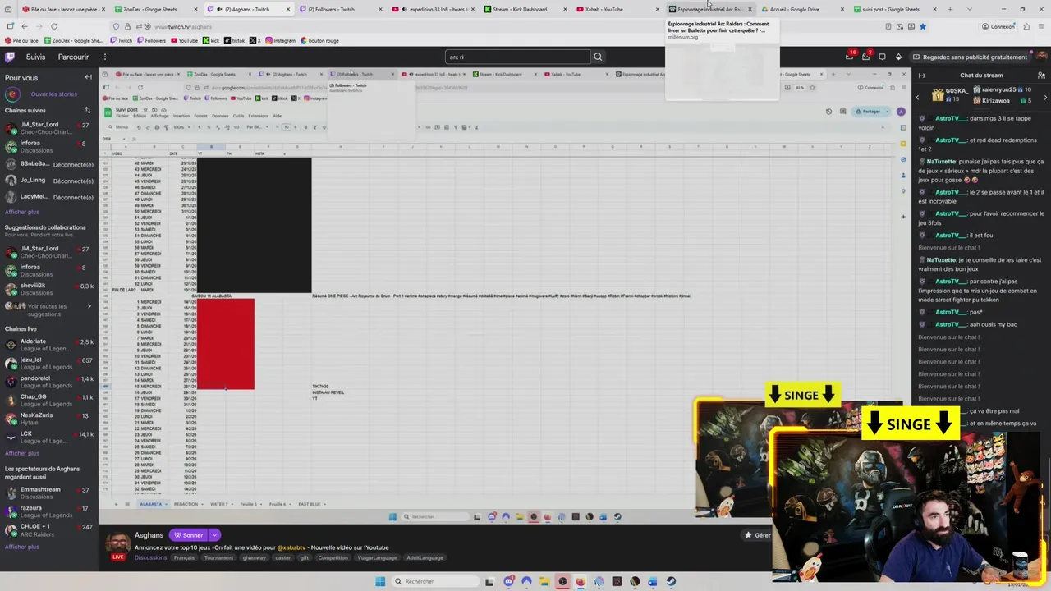Open the three-dot more menu beside Parcourir
1051x591 pixels.
[x=105, y=57]
